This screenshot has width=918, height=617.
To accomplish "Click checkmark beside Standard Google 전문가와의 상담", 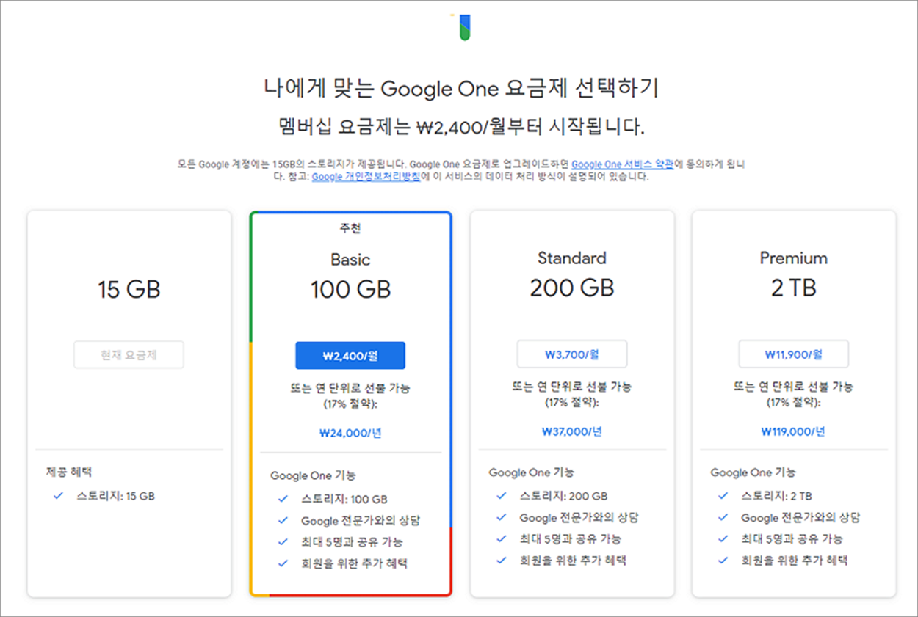I will (x=502, y=517).
